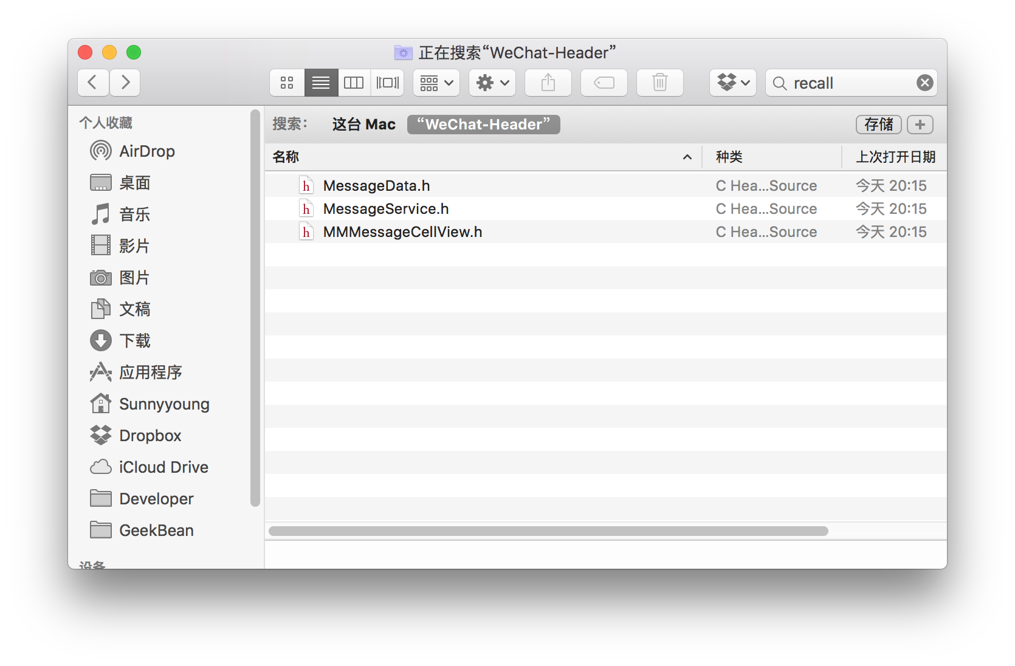Image resolution: width=1015 pixels, height=666 pixels.
Task: Add search criteria with plus button
Action: coord(920,125)
